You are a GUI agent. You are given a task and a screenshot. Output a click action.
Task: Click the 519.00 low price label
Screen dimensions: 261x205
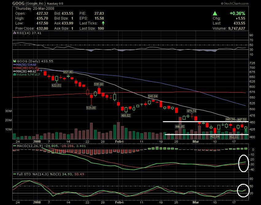[91, 108]
